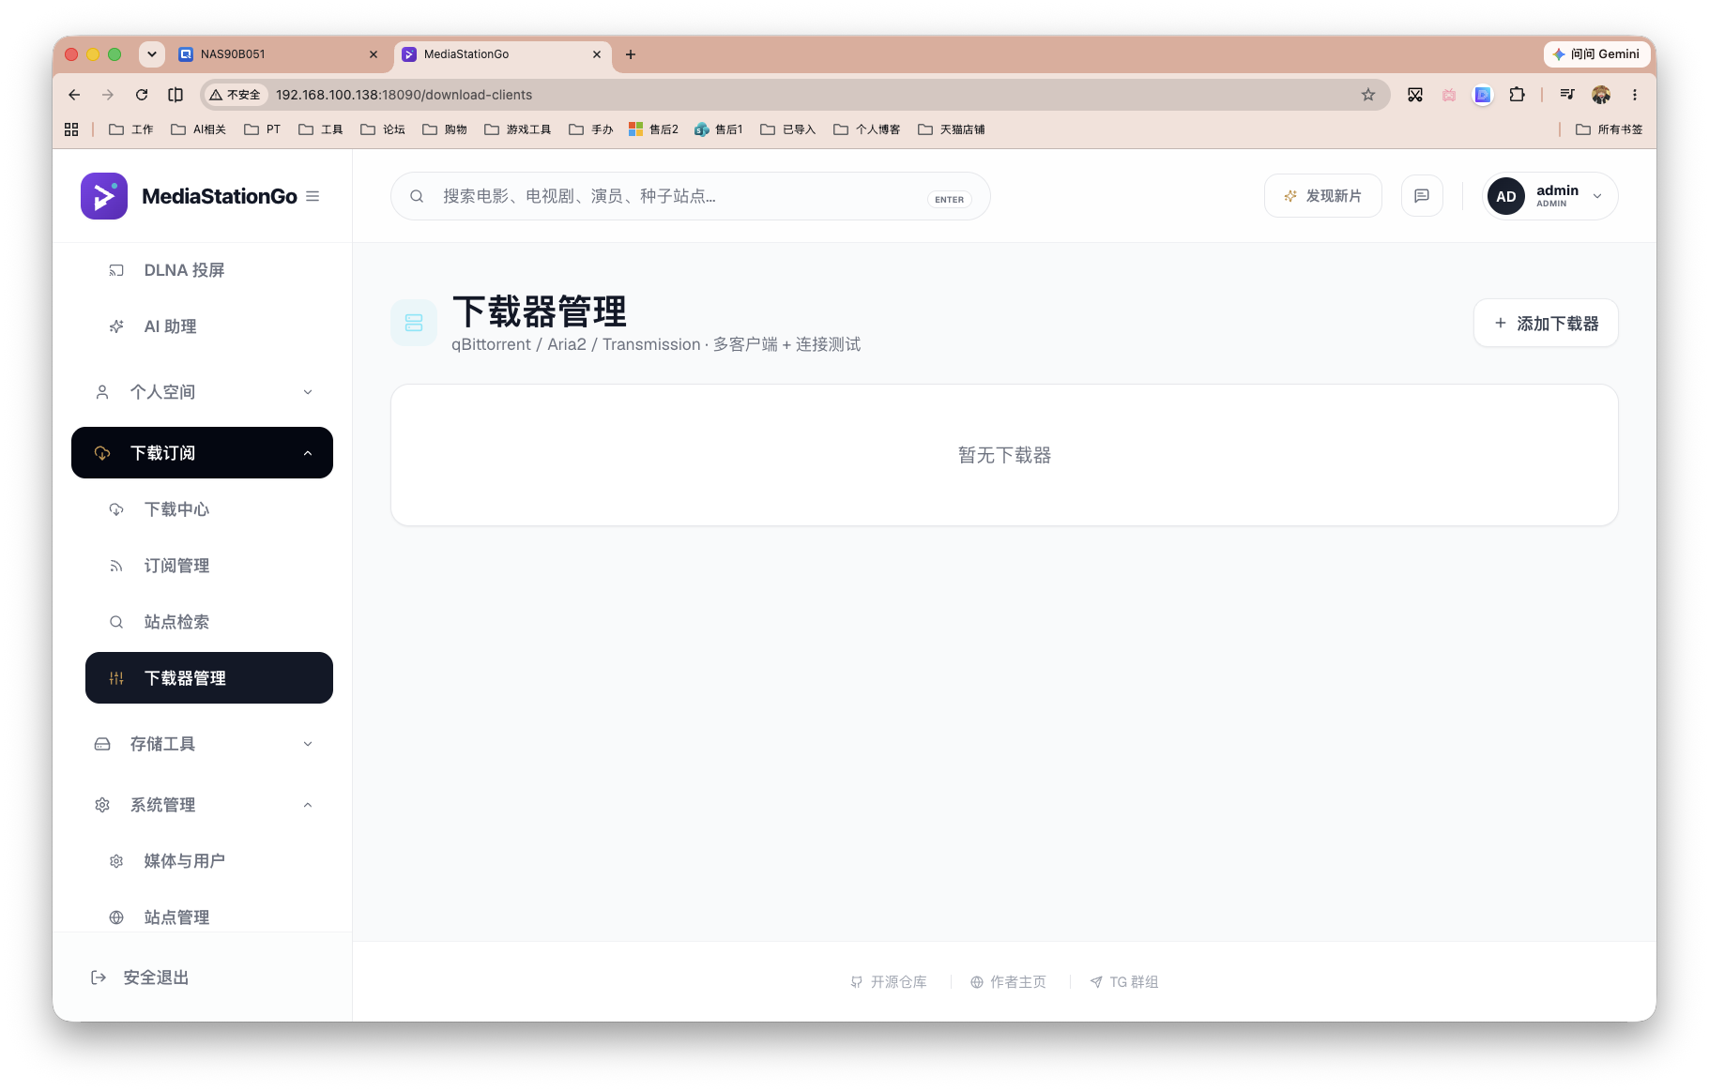Expand the 存储工具 sidebar section
The height and width of the screenshot is (1091, 1709).
click(x=202, y=744)
